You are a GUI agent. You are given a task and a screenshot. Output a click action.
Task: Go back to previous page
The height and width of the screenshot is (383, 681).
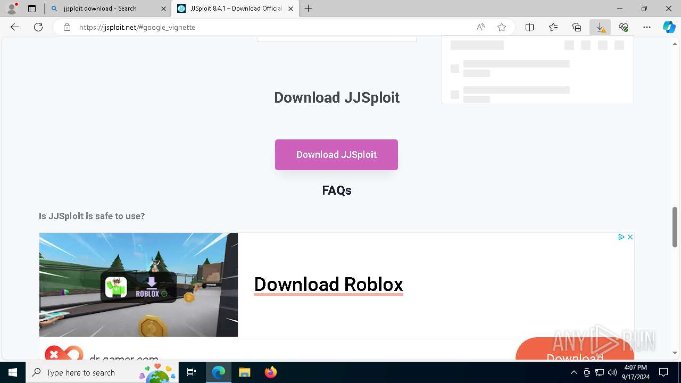[15, 27]
